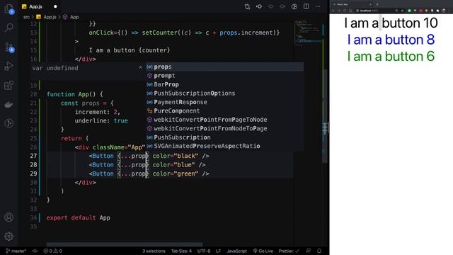Close the suggestion details with the X
The image size is (453, 255).
tap(140, 67)
